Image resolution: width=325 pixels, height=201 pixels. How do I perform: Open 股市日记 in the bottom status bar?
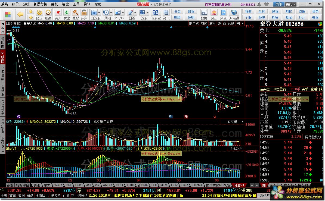point(42,195)
